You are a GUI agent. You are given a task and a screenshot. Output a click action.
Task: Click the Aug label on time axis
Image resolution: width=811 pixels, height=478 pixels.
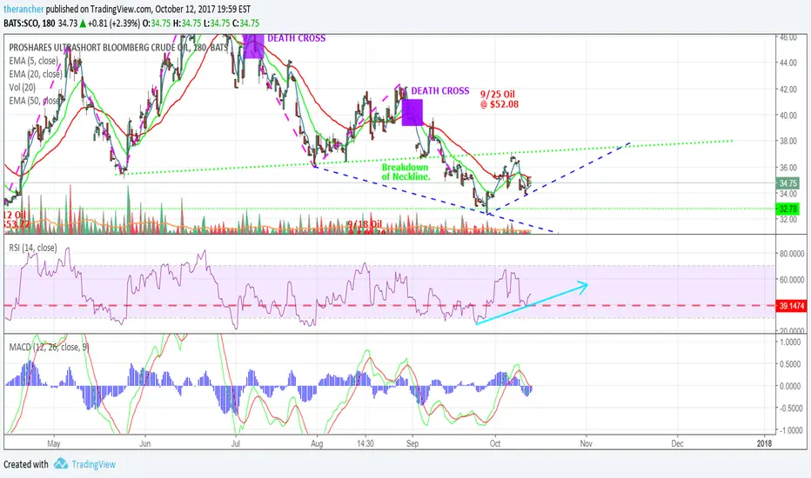(317, 443)
